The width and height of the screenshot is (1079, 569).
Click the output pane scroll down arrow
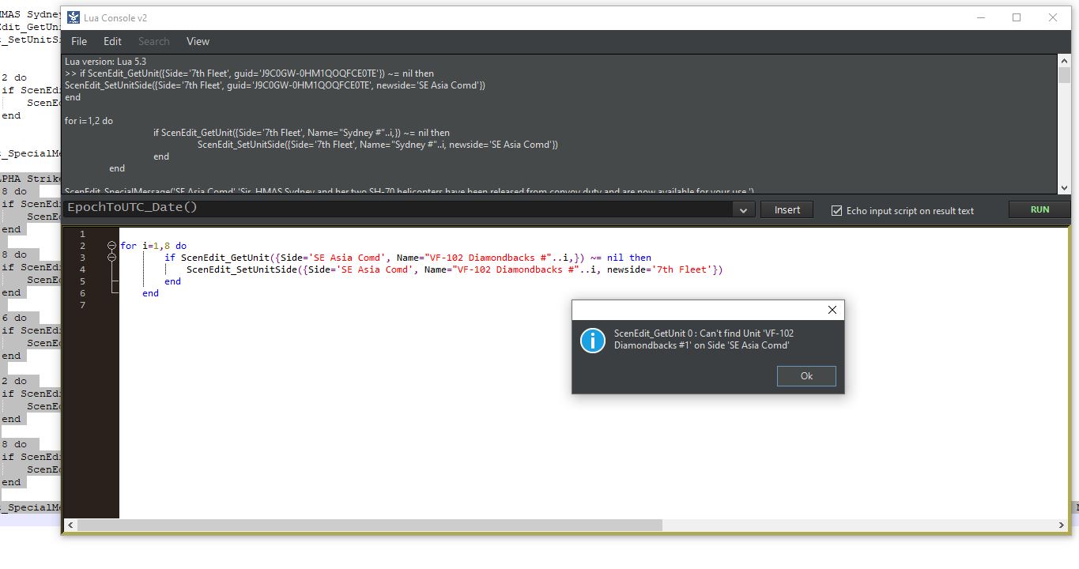[1064, 188]
